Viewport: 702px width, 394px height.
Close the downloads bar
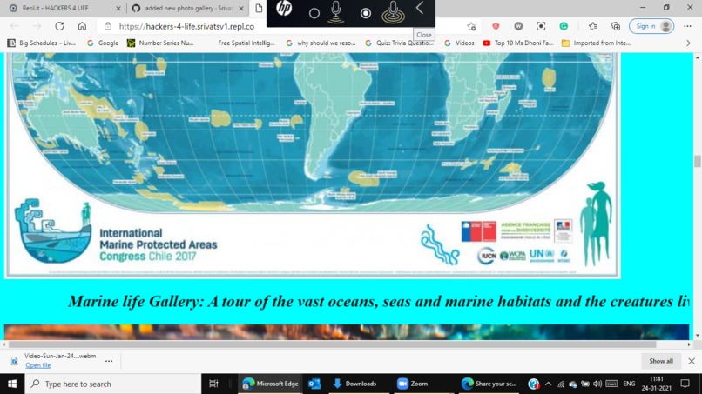[692, 361]
